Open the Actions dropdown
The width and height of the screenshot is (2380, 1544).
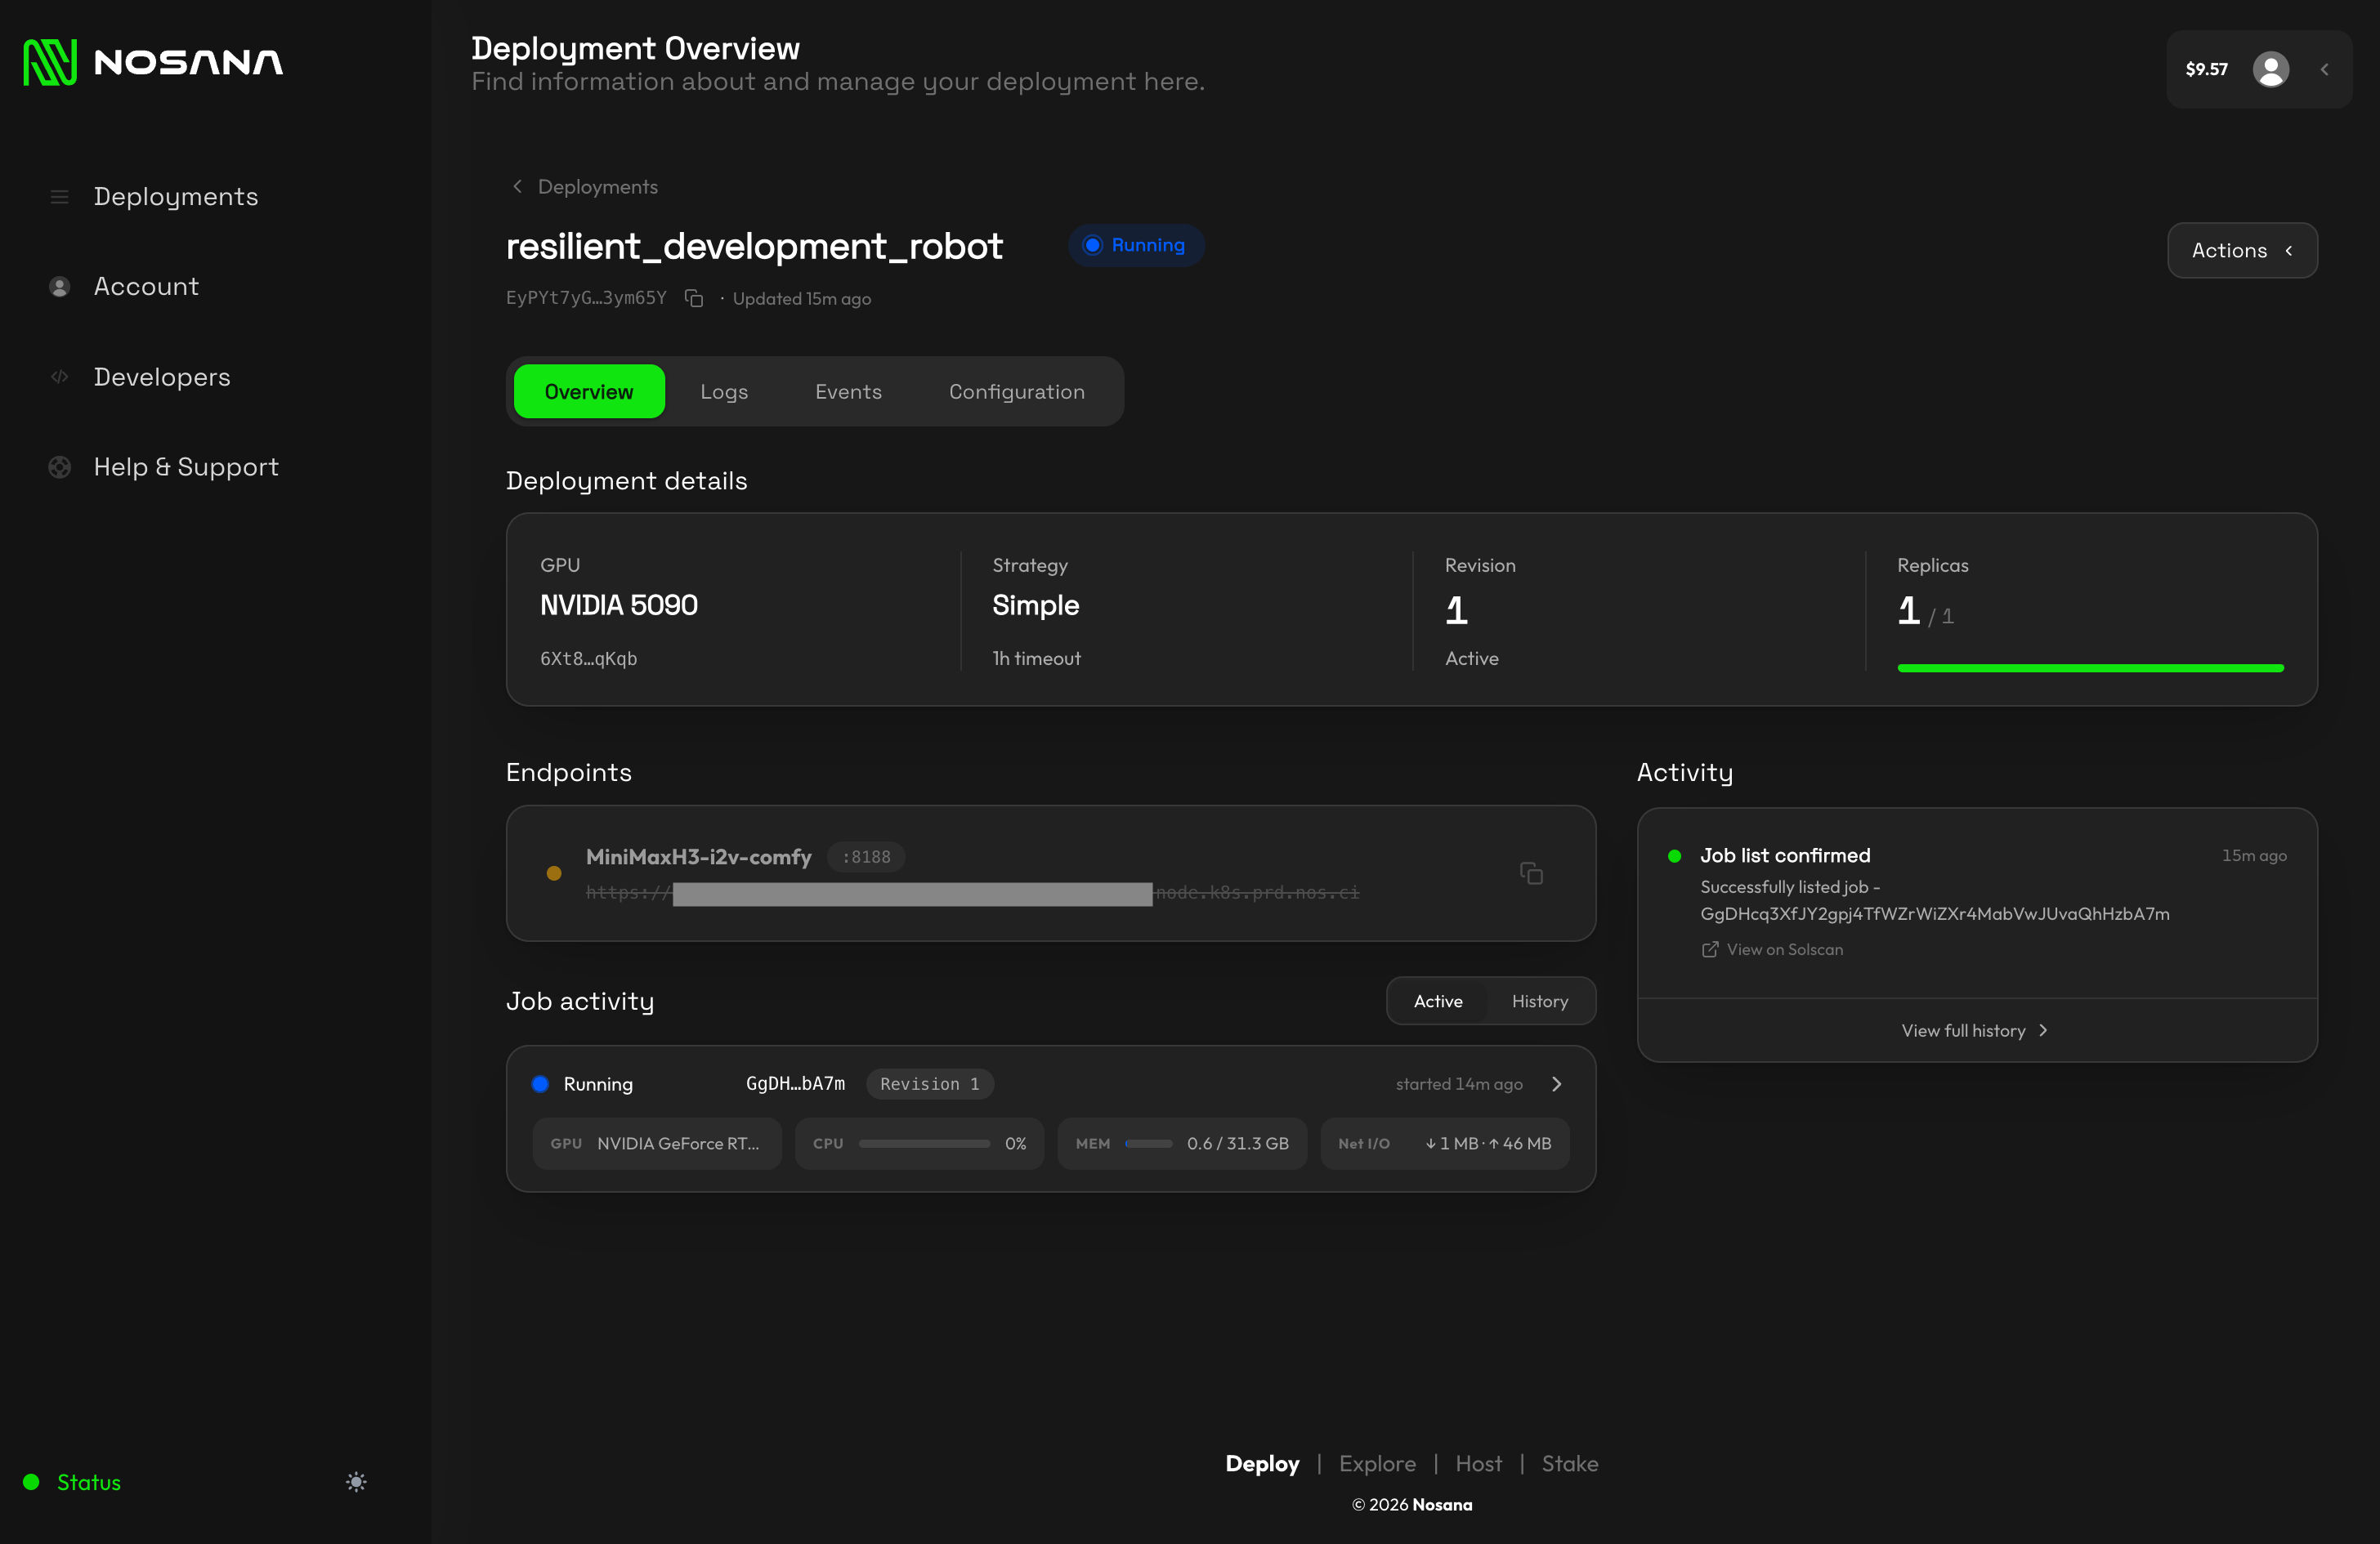point(2242,250)
